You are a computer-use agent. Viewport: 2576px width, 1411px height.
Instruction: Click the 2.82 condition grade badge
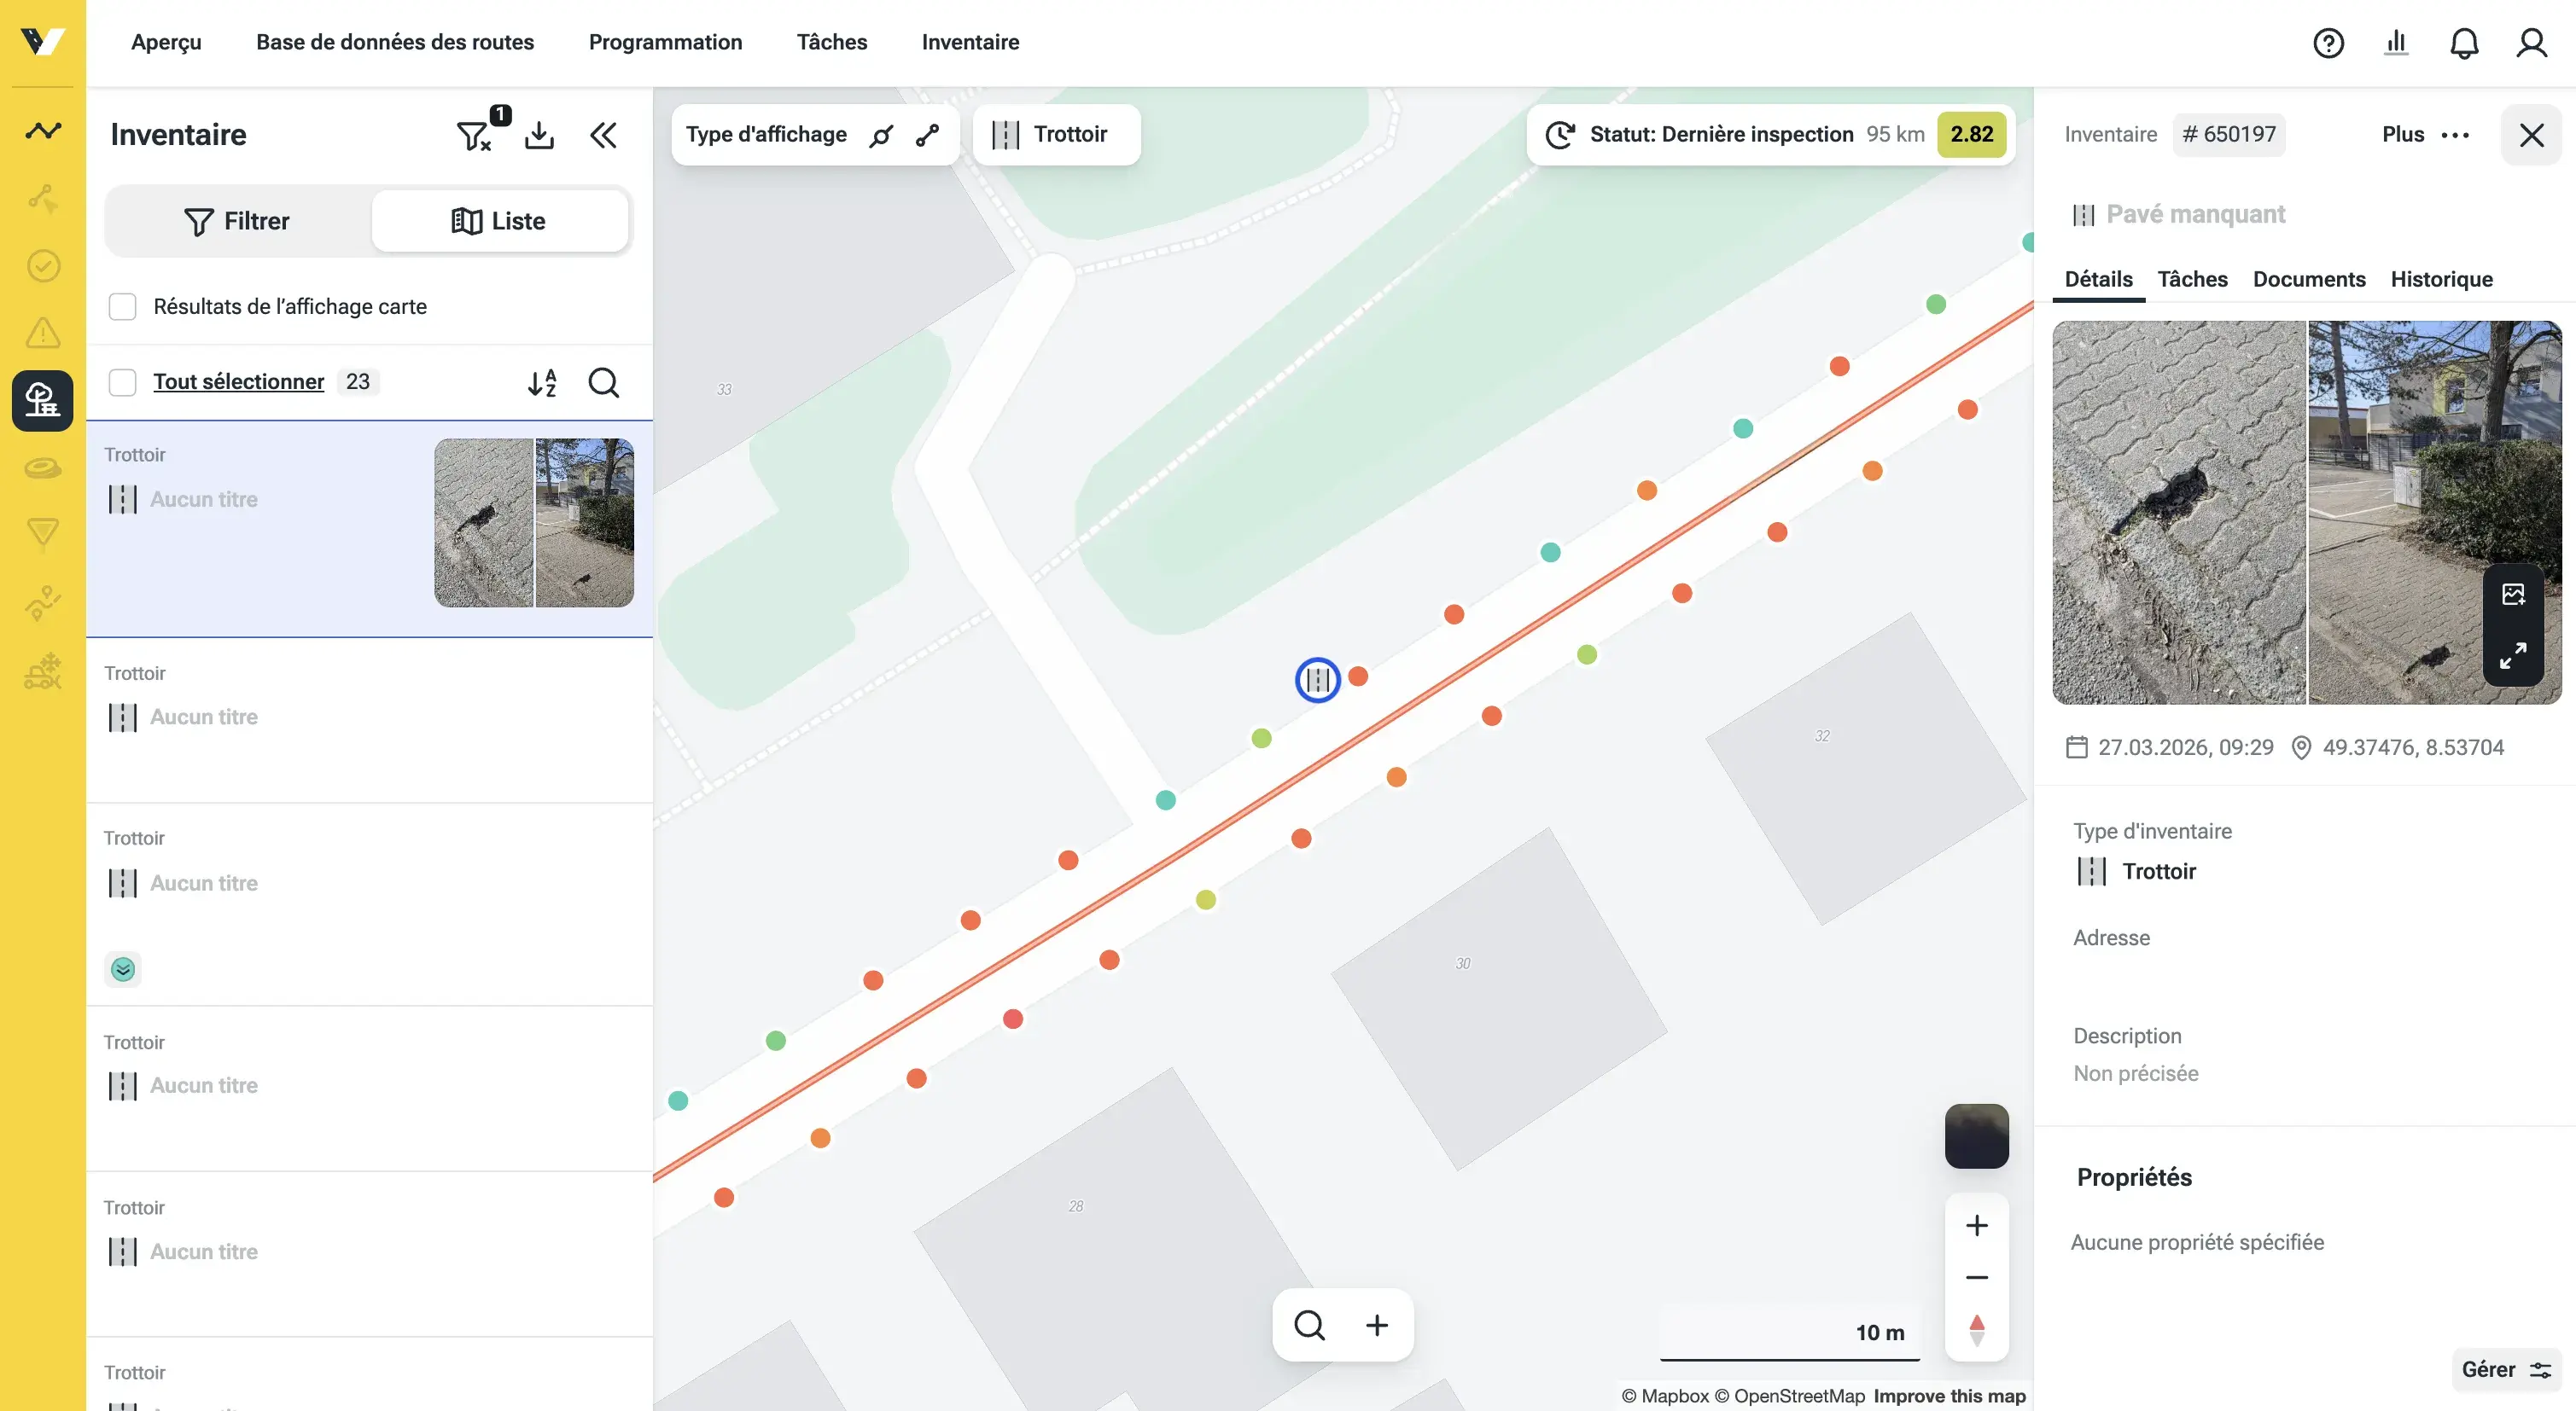point(1971,135)
